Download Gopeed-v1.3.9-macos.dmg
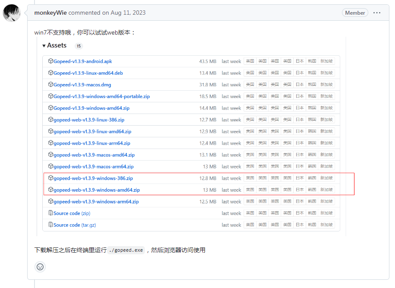Image resolution: width=395 pixels, height=288 pixels. point(82,85)
